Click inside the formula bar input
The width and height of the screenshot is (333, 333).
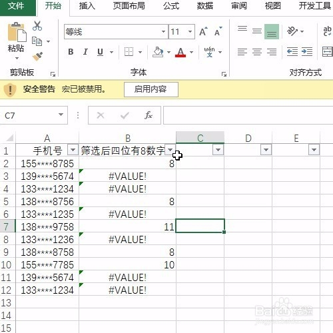248,115
